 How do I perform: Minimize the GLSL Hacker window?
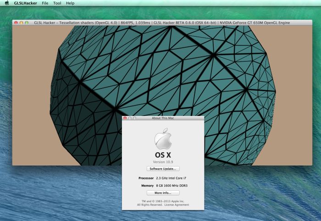tap(21, 23)
